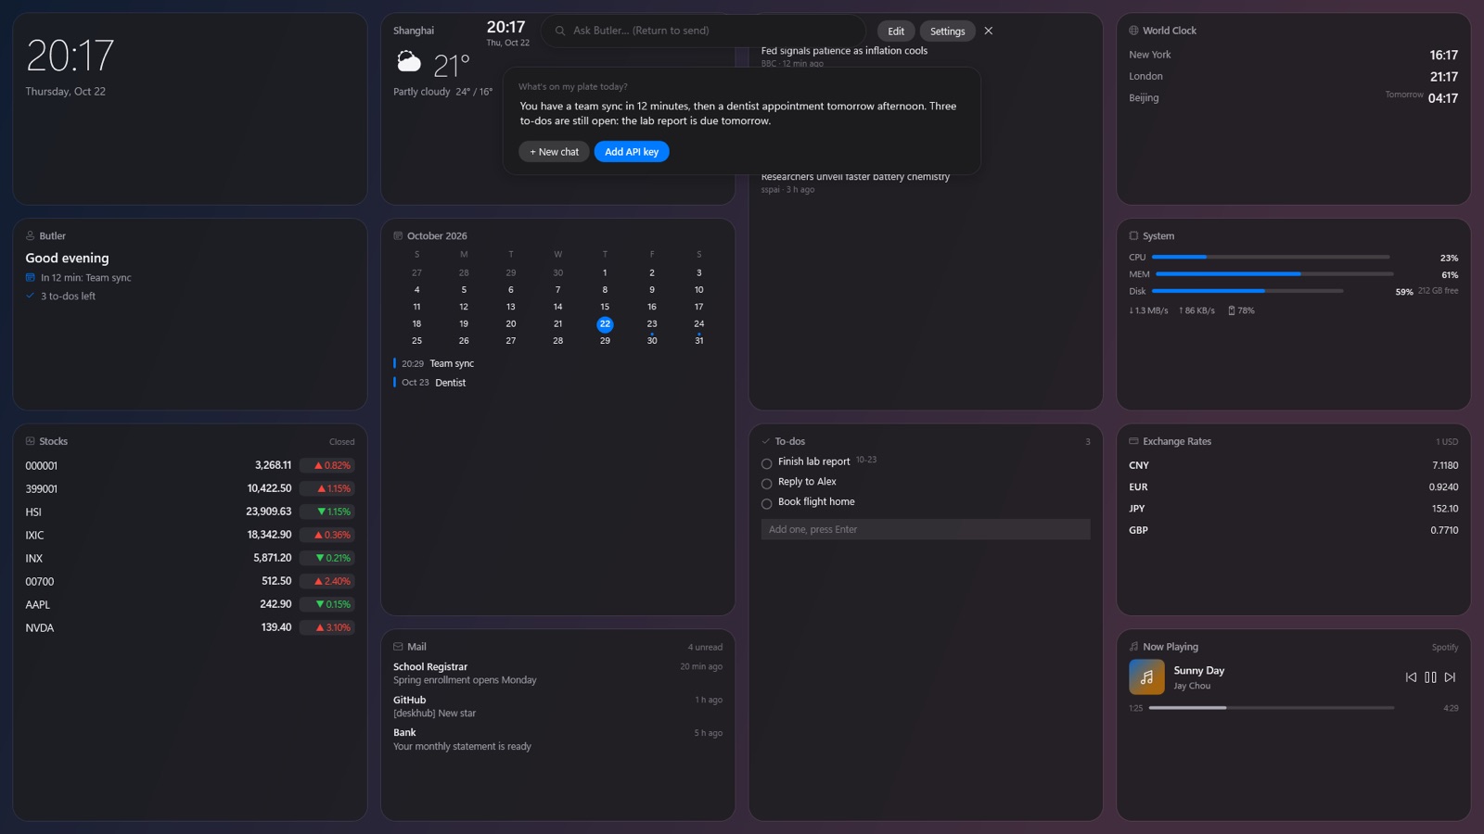Screen dimensions: 1484x834
Task: Skip to the previous track
Action: point(1411,677)
